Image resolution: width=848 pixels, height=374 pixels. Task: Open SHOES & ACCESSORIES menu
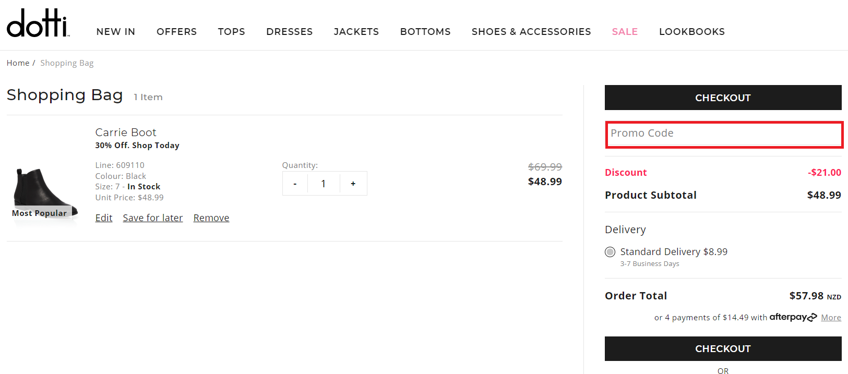[x=531, y=32]
